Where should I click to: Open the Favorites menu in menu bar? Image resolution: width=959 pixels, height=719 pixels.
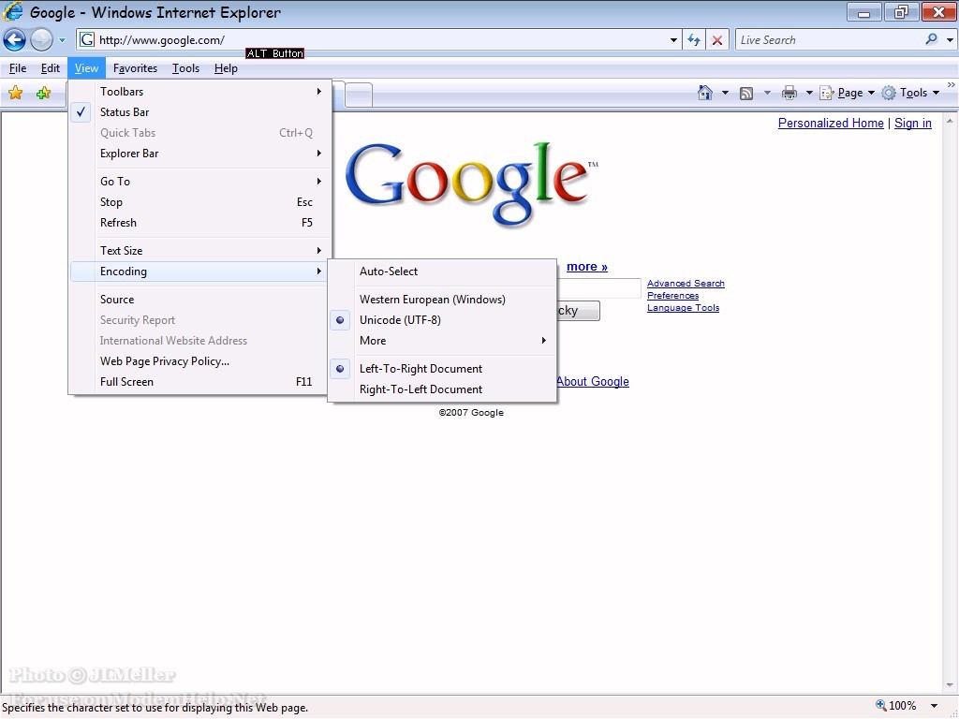pos(135,68)
